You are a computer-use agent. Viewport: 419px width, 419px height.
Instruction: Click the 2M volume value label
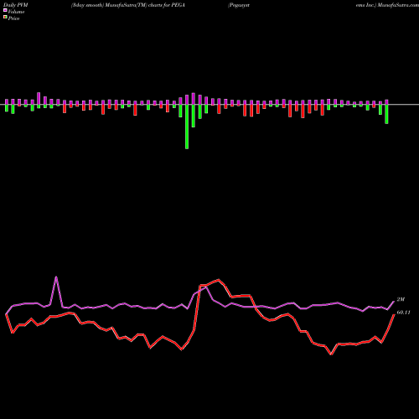point(401,299)
